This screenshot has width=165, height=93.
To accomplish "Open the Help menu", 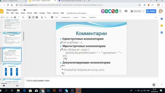I will [x=62, y=13].
